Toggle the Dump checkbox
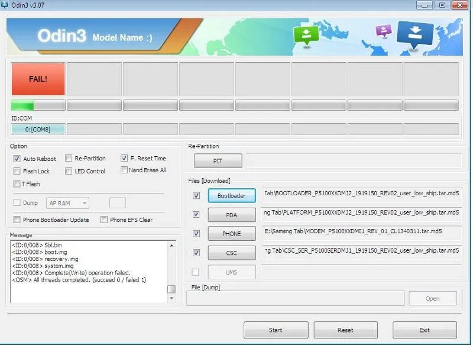The width and height of the screenshot is (473, 345). click(17, 202)
